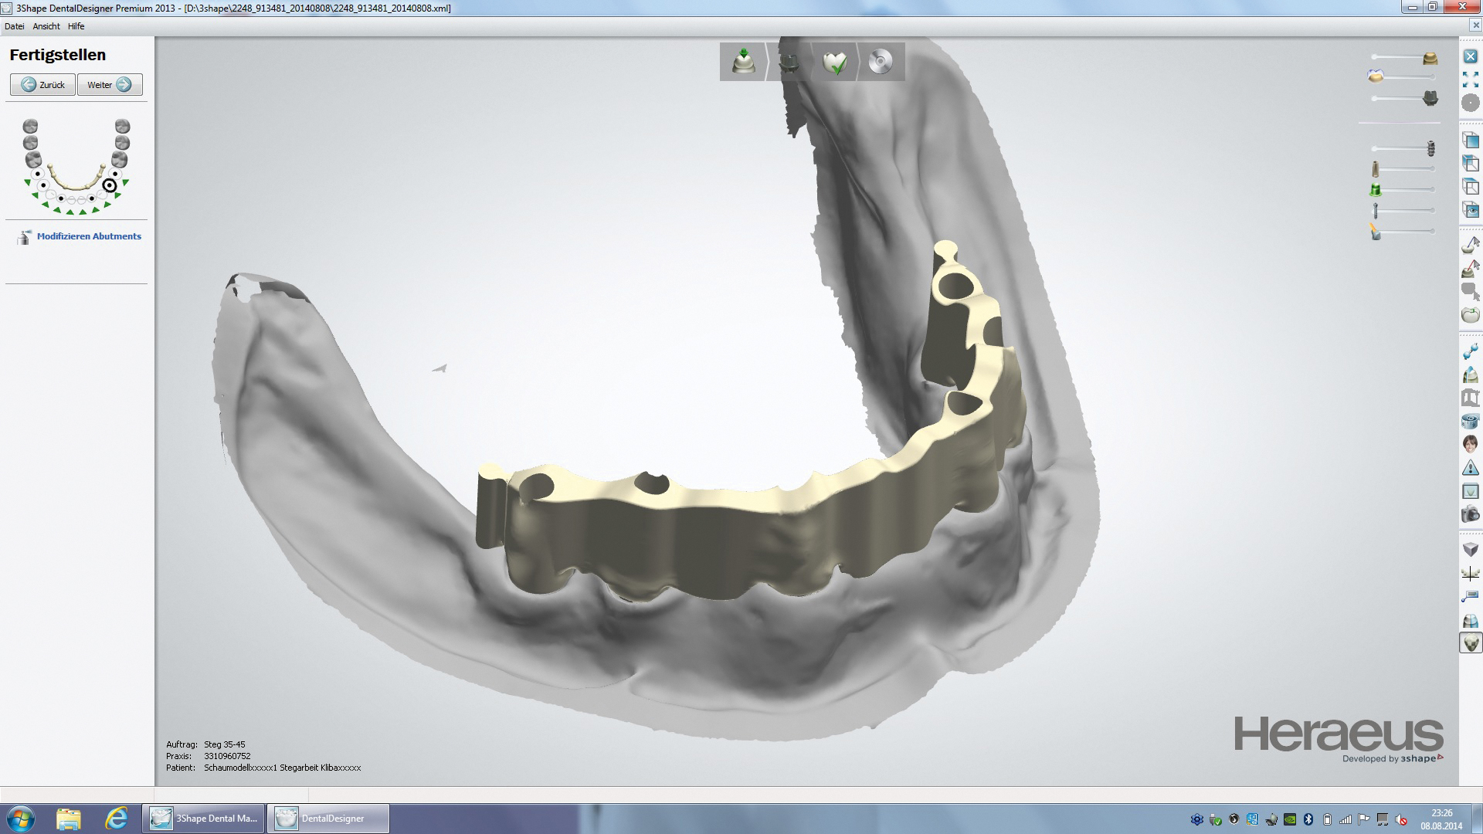Toggle the front-face cube view
The width and height of the screenshot is (1483, 834).
pyautogui.click(x=1471, y=141)
